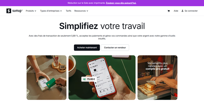
Task: Click the user profile icon beside Se connecter
Action: pyautogui.click(x=182, y=11)
